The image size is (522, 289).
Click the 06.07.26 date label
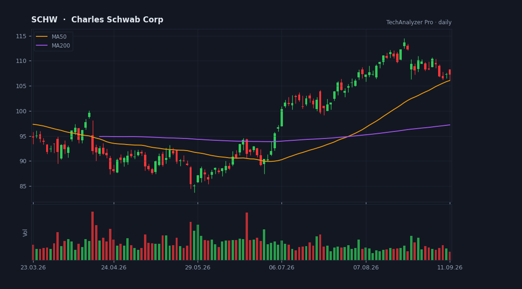(282, 268)
